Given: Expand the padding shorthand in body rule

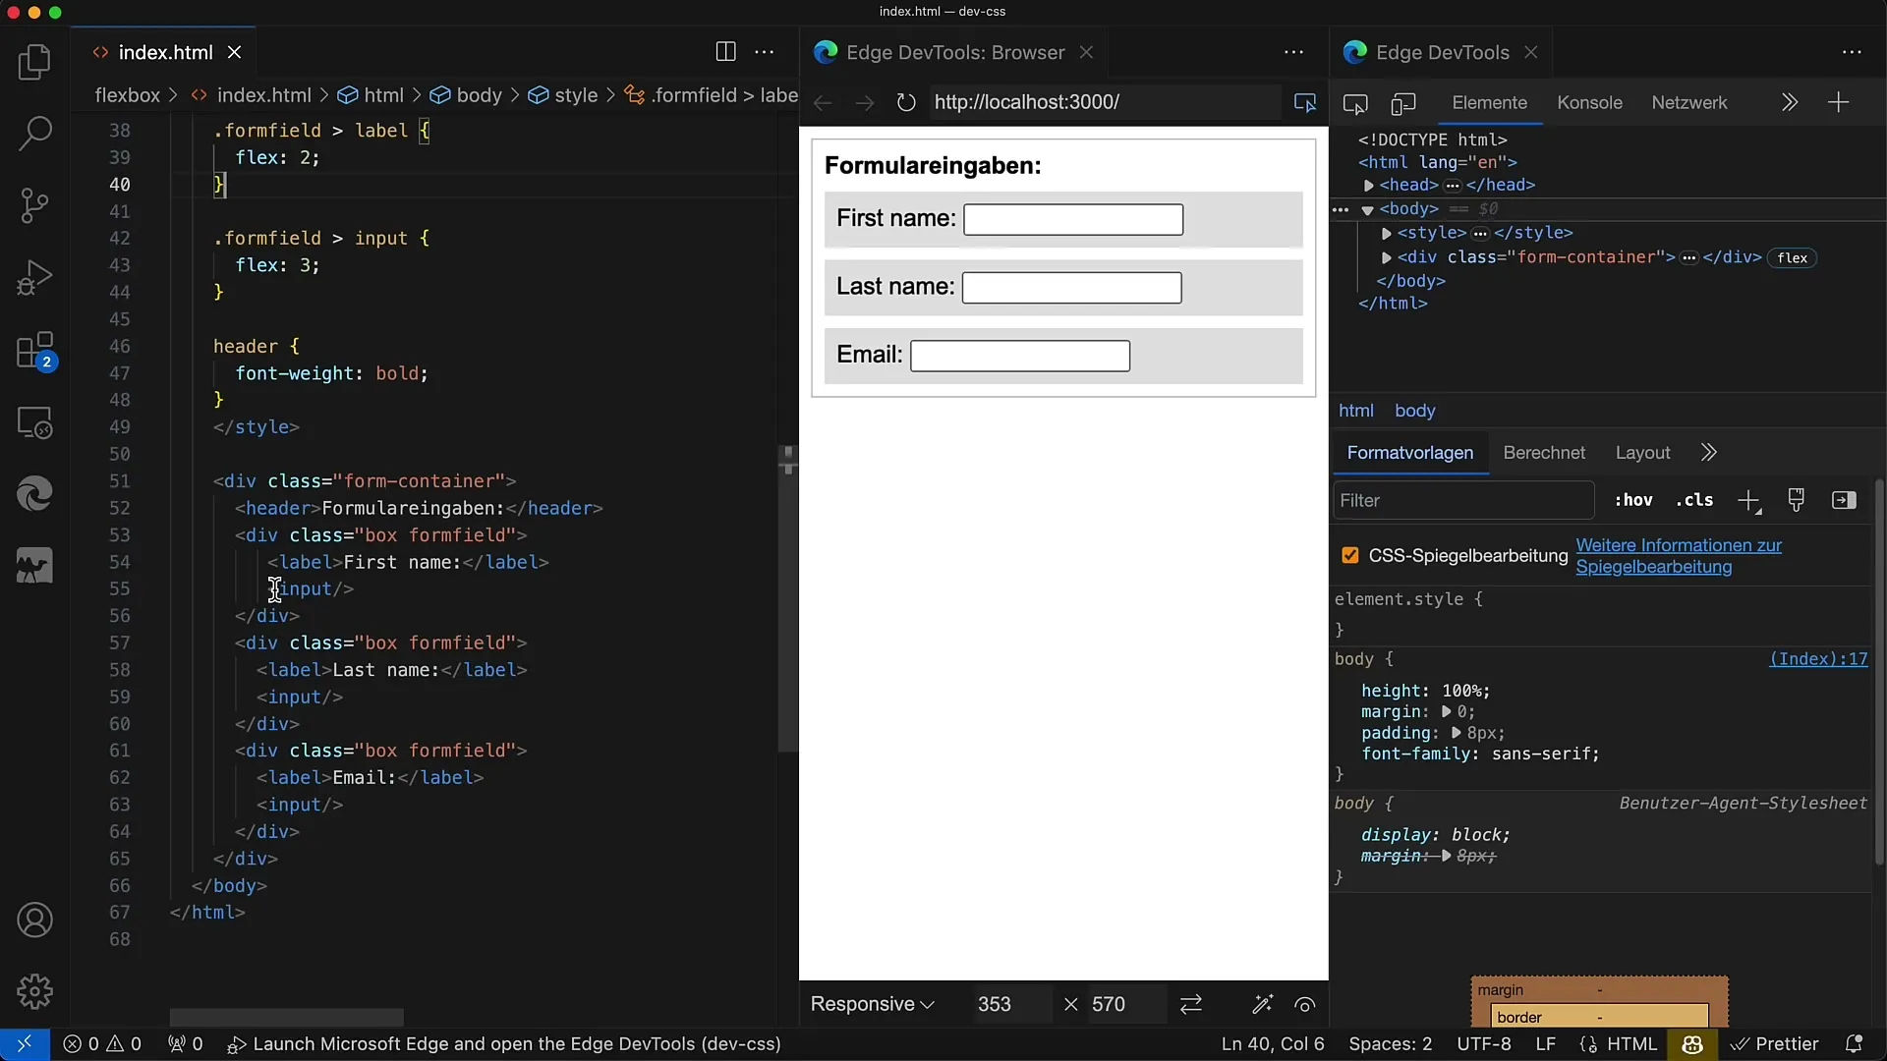Looking at the screenshot, I should coord(1457,734).
